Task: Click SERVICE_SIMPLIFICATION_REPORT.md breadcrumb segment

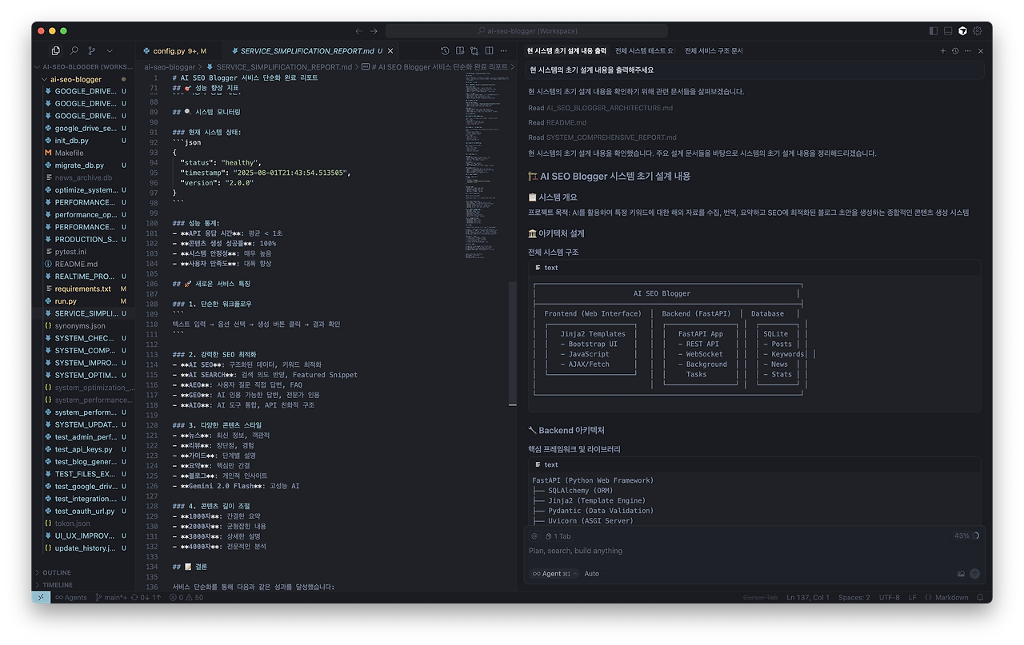Action: (x=284, y=67)
